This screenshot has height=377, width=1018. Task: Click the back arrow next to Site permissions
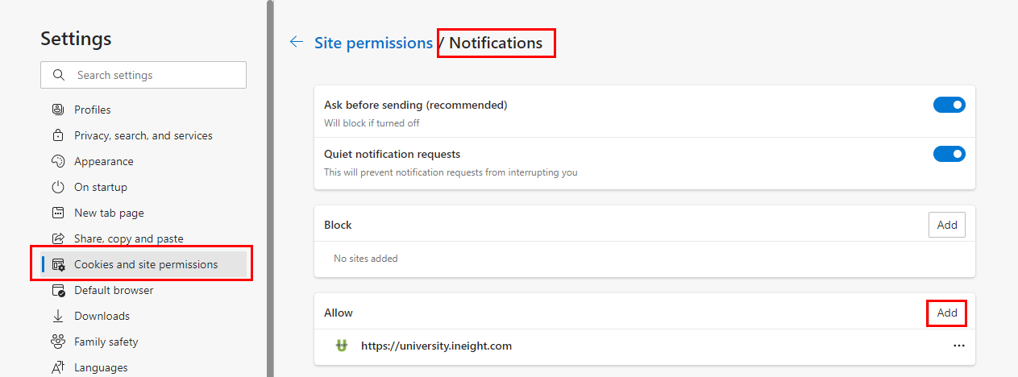pyautogui.click(x=297, y=42)
